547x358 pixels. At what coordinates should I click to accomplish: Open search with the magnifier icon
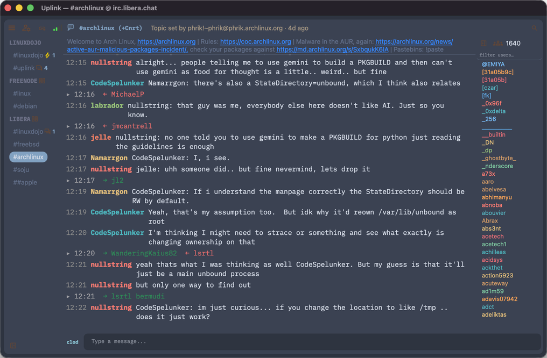tap(534, 28)
